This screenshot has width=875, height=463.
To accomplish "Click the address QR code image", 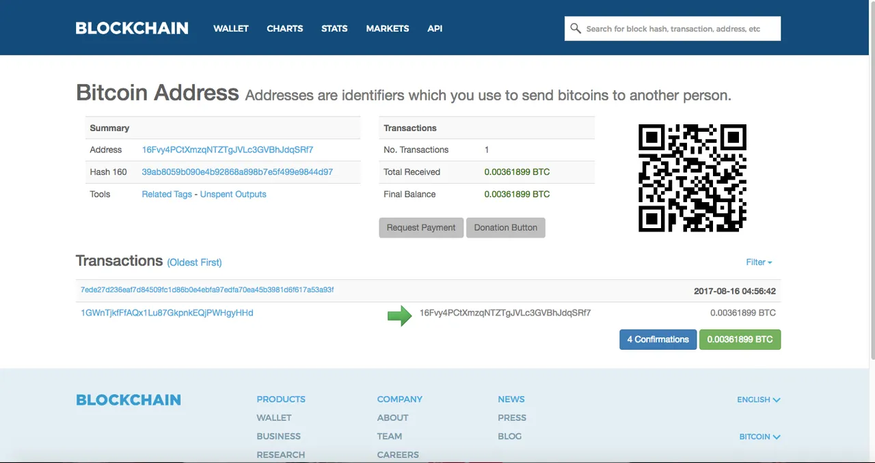I will (x=692, y=178).
